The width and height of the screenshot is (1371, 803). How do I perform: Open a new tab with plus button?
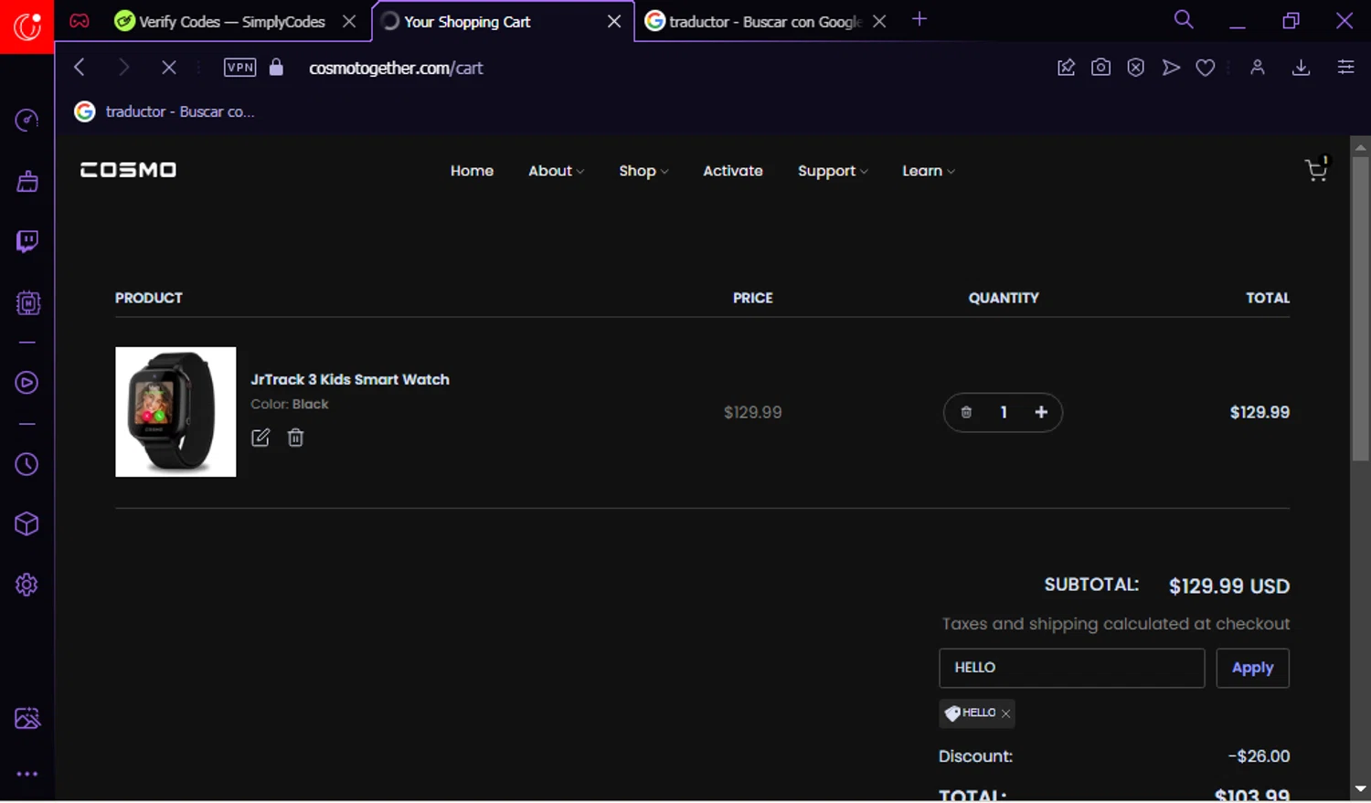click(919, 19)
